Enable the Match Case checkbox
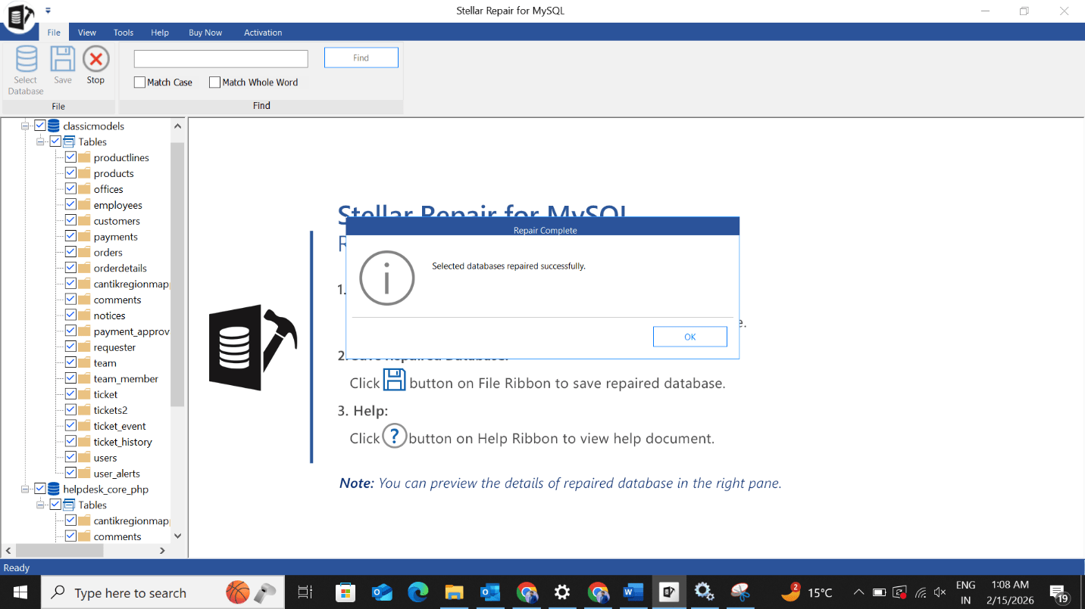The width and height of the screenshot is (1085, 609). (x=139, y=82)
